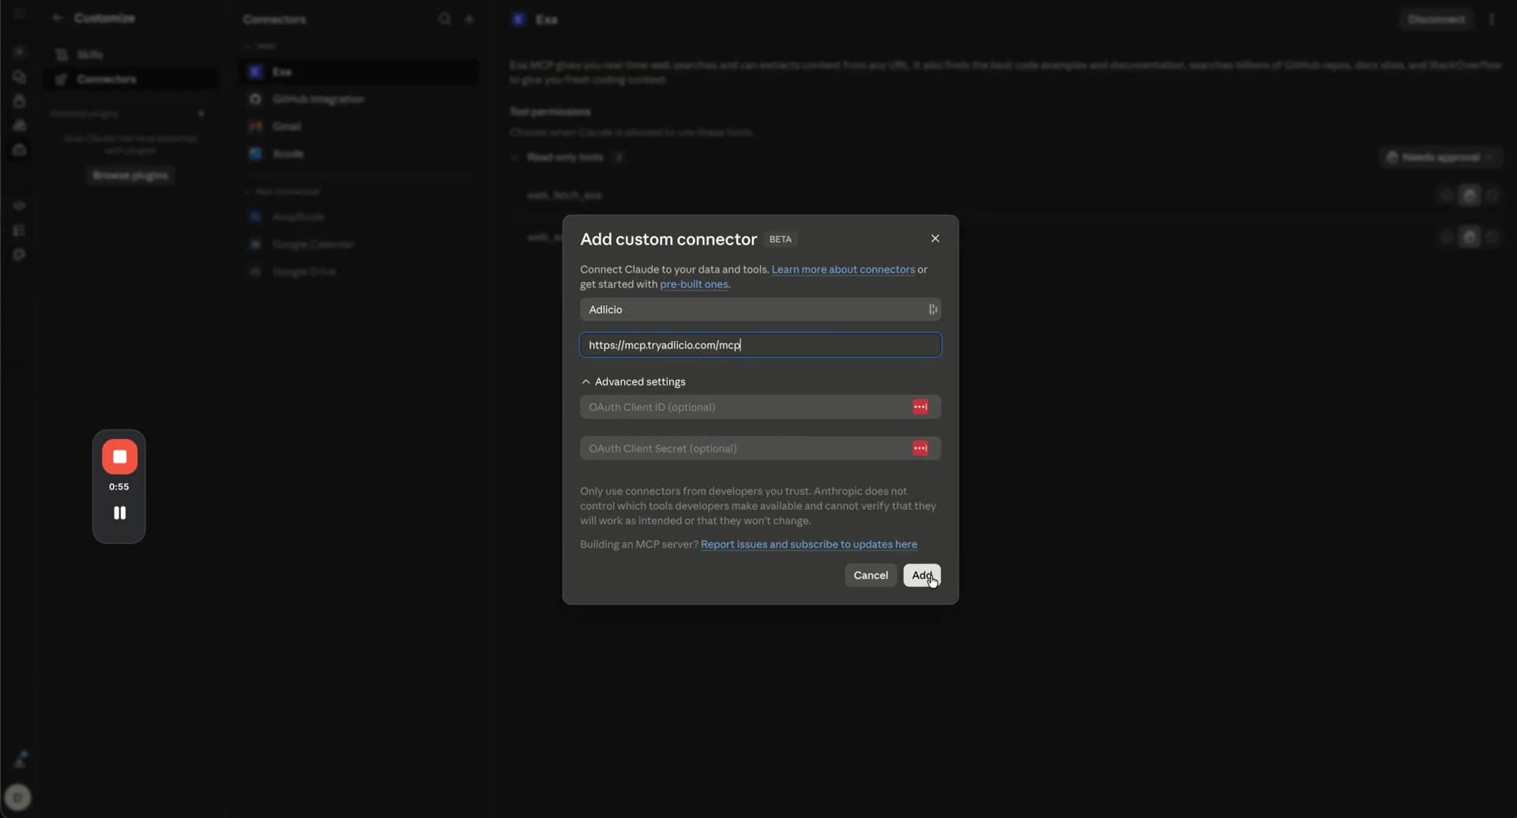Stop the screen recording with the red button
The width and height of the screenshot is (1517, 818).
(x=119, y=457)
